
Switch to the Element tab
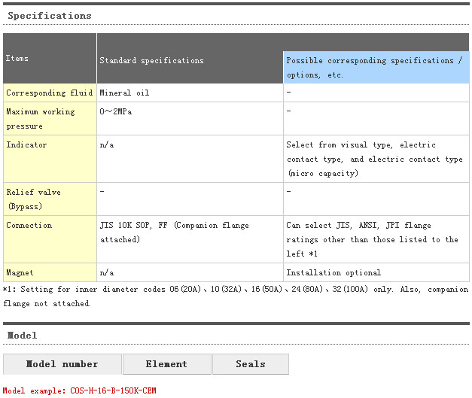[x=166, y=364]
